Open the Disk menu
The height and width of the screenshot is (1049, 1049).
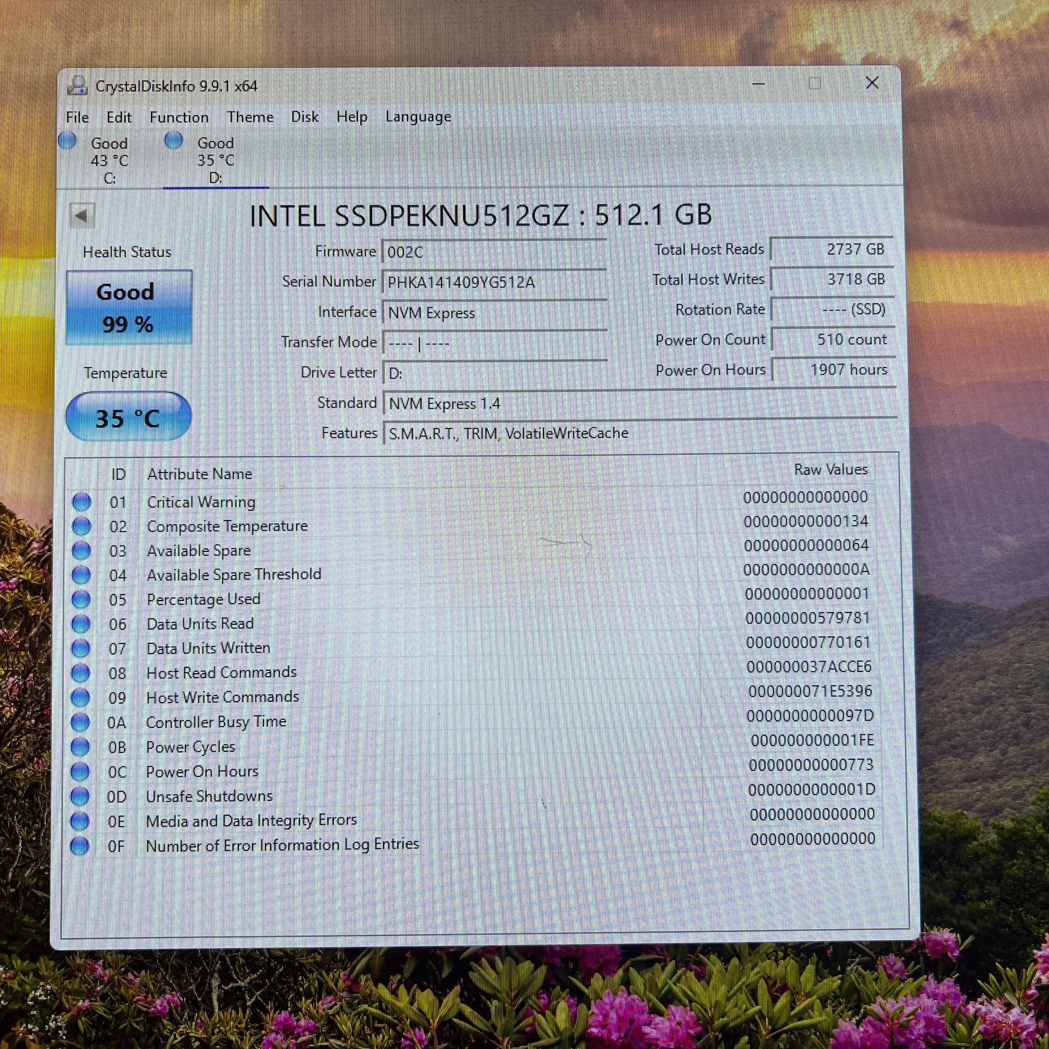click(x=305, y=117)
